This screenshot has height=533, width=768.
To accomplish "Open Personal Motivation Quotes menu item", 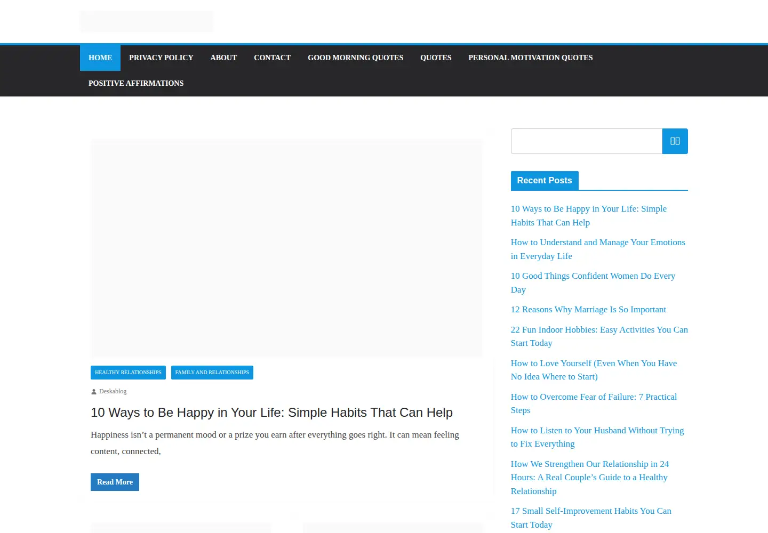I will pyautogui.click(x=531, y=58).
